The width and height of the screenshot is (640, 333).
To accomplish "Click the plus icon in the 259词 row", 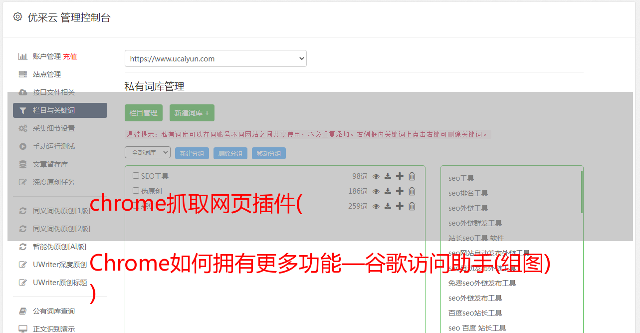I will 400,206.
